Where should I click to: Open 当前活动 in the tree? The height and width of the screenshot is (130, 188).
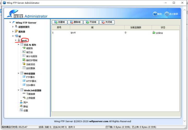point(31,64)
